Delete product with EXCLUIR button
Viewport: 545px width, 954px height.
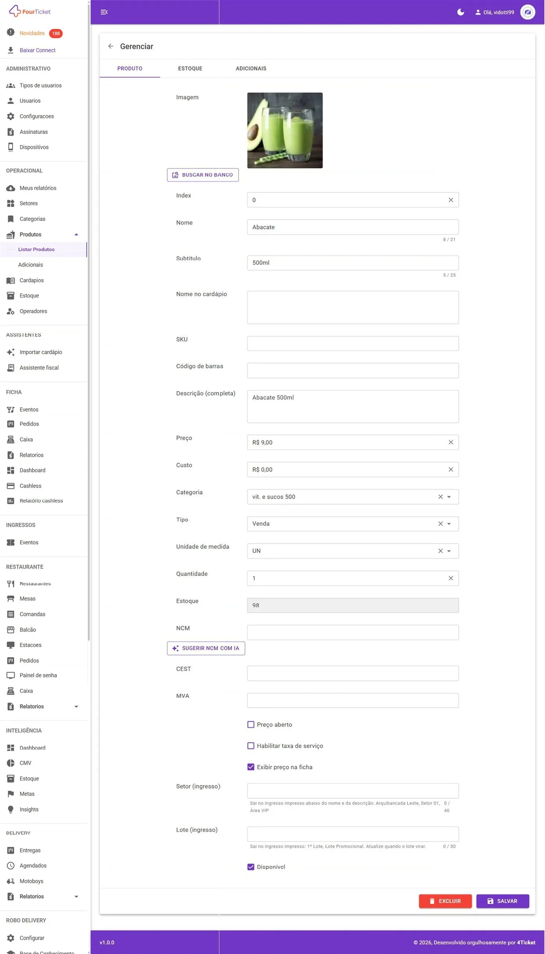(445, 901)
